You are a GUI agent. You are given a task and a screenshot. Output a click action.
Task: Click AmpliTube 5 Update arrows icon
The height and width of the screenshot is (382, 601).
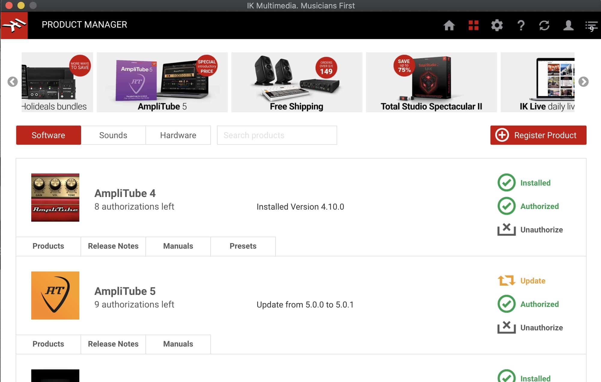pos(507,280)
